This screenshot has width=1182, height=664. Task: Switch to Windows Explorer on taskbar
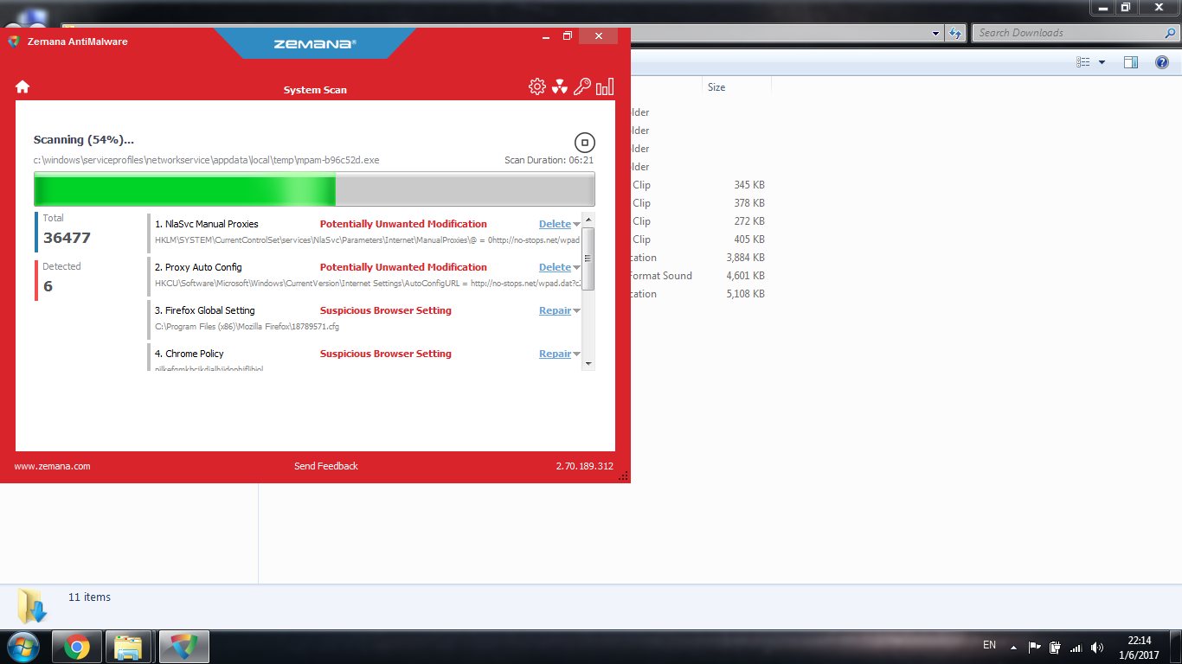[x=129, y=647]
